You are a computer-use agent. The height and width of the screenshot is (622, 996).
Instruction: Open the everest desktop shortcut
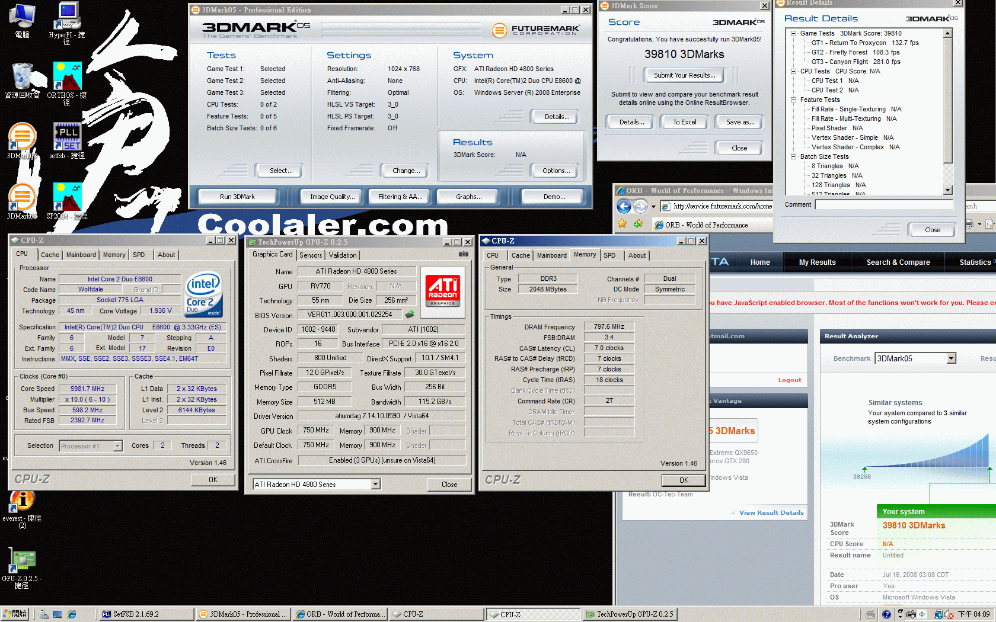pos(22,509)
